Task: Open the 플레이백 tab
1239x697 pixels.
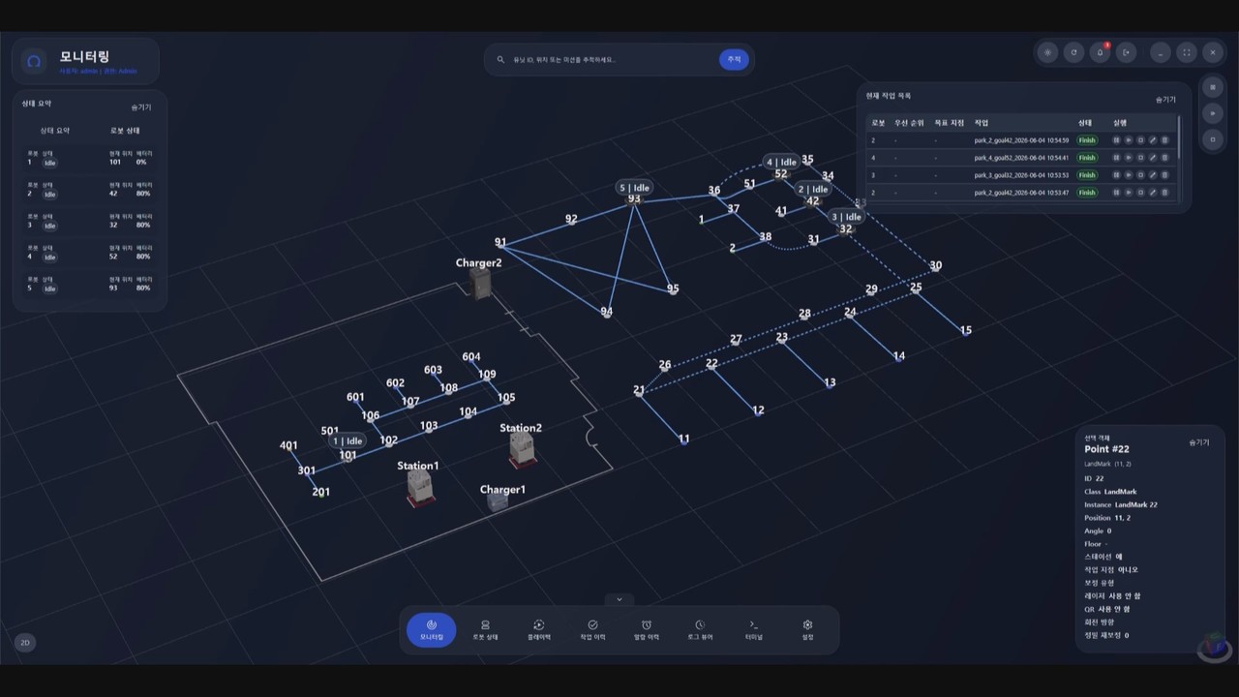Action: (539, 630)
